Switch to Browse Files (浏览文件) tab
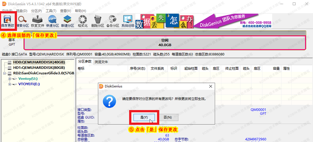Image resolution: width=313 pixels, height=142 pixels. 101,62
